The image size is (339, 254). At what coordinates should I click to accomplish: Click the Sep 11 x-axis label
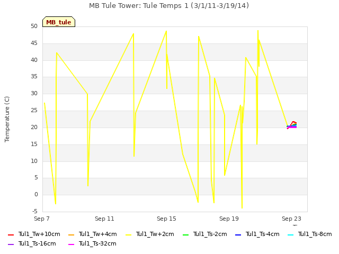[x=104, y=219]
